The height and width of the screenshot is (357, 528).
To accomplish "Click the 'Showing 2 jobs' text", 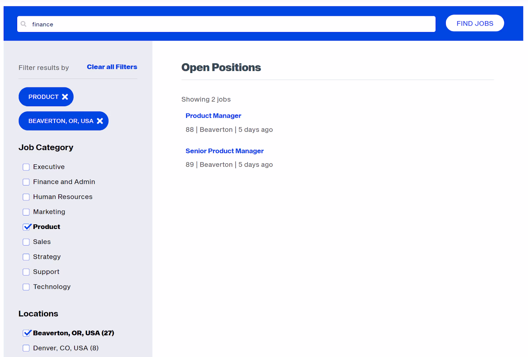I will 206,99.
